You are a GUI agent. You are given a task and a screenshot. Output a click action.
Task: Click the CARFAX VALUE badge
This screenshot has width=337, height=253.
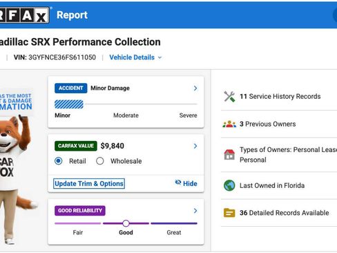click(76, 146)
